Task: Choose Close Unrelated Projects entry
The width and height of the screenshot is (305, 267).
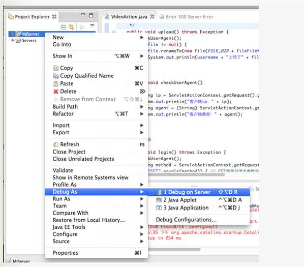Action: (96, 159)
